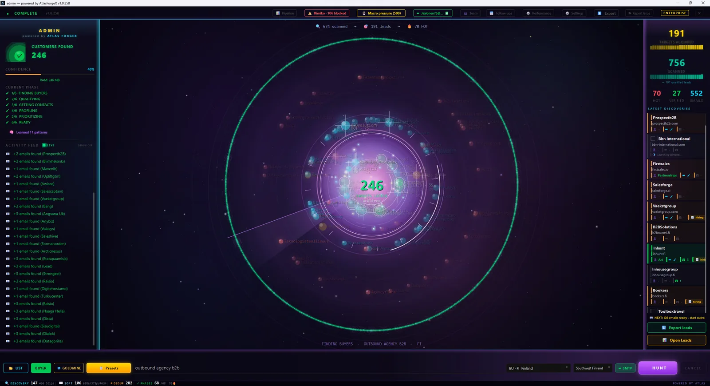
Task: Click the purple HUNT button
Action: pyautogui.click(x=658, y=368)
